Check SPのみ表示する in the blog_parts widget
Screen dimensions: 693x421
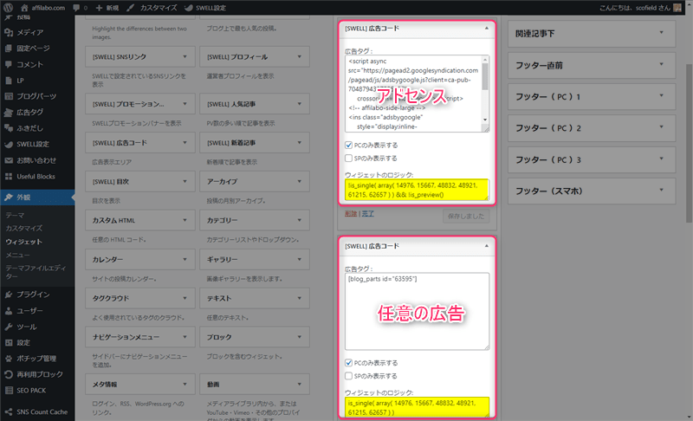(x=349, y=376)
